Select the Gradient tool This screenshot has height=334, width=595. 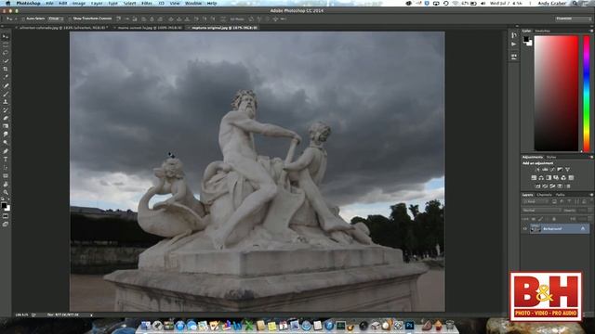(x=6, y=126)
